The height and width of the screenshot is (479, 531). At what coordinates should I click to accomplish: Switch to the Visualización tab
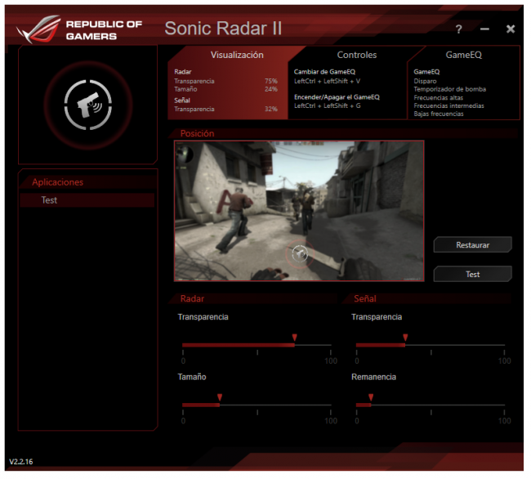point(237,56)
